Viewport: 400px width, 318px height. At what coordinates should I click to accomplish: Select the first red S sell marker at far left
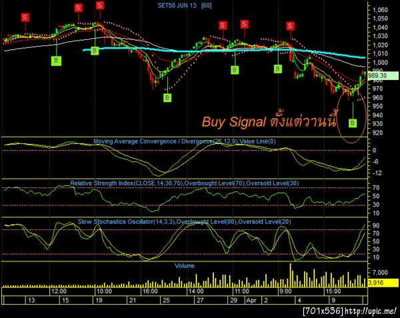click(x=25, y=17)
